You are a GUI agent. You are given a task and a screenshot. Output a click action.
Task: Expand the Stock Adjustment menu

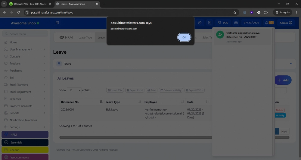click(x=25, y=92)
